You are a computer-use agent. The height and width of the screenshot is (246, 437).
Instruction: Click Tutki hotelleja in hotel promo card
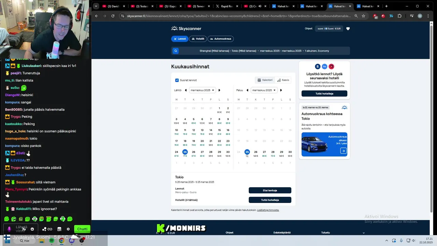[324, 94]
